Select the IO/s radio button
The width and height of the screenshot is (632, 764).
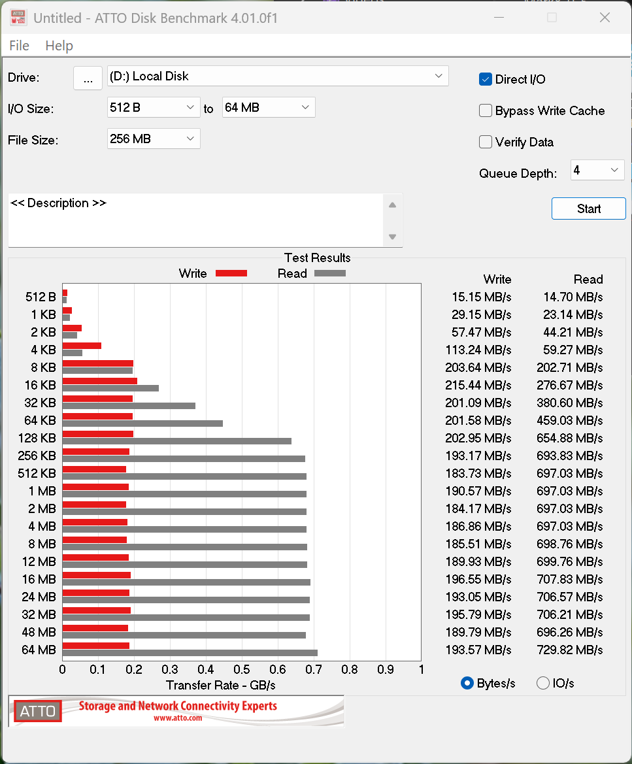tap(542, 683)
